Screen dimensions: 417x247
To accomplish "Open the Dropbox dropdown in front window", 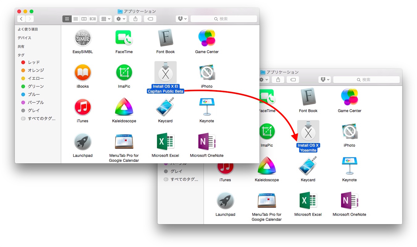I will point(182,19).
